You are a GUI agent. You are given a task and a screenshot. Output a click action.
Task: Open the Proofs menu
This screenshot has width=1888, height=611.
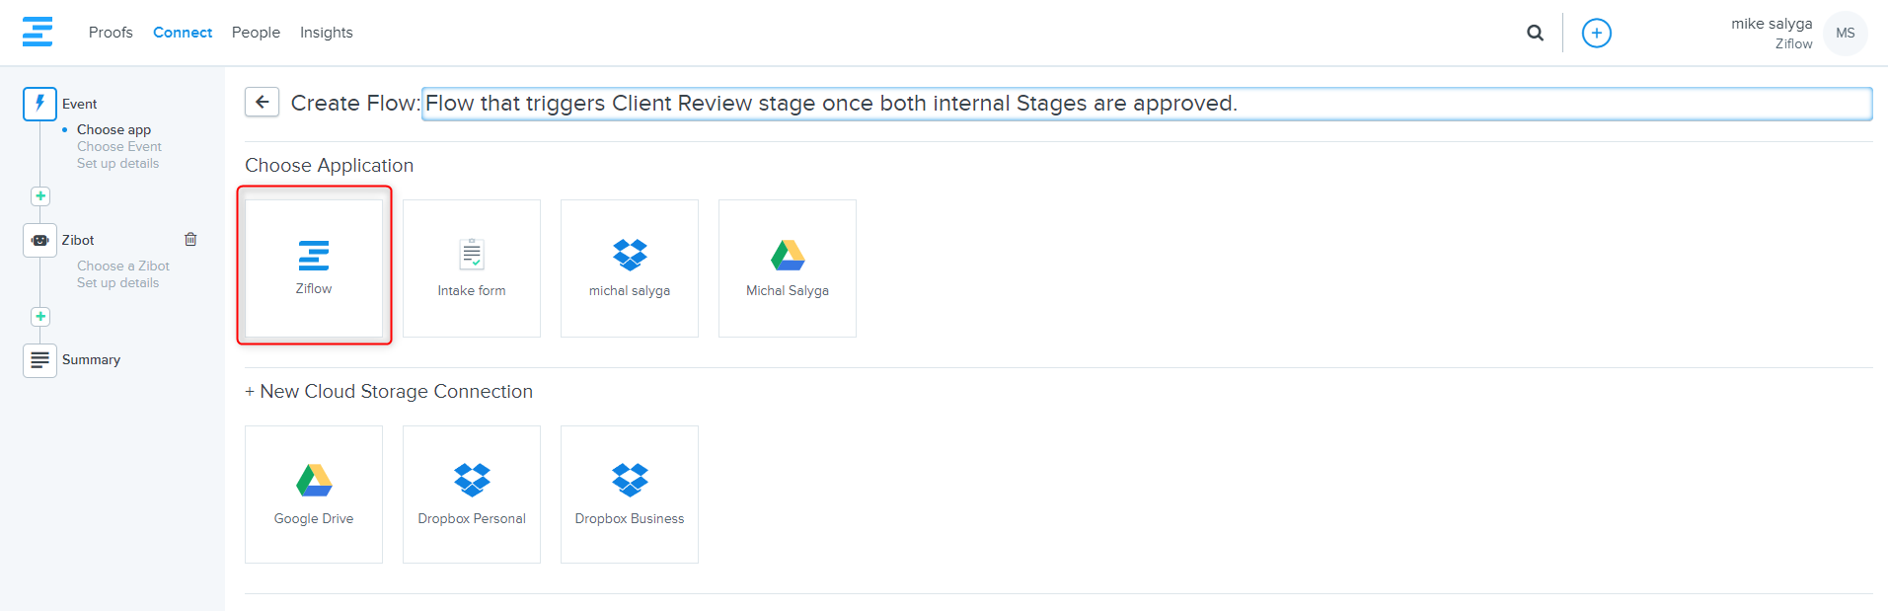[111, 33]
